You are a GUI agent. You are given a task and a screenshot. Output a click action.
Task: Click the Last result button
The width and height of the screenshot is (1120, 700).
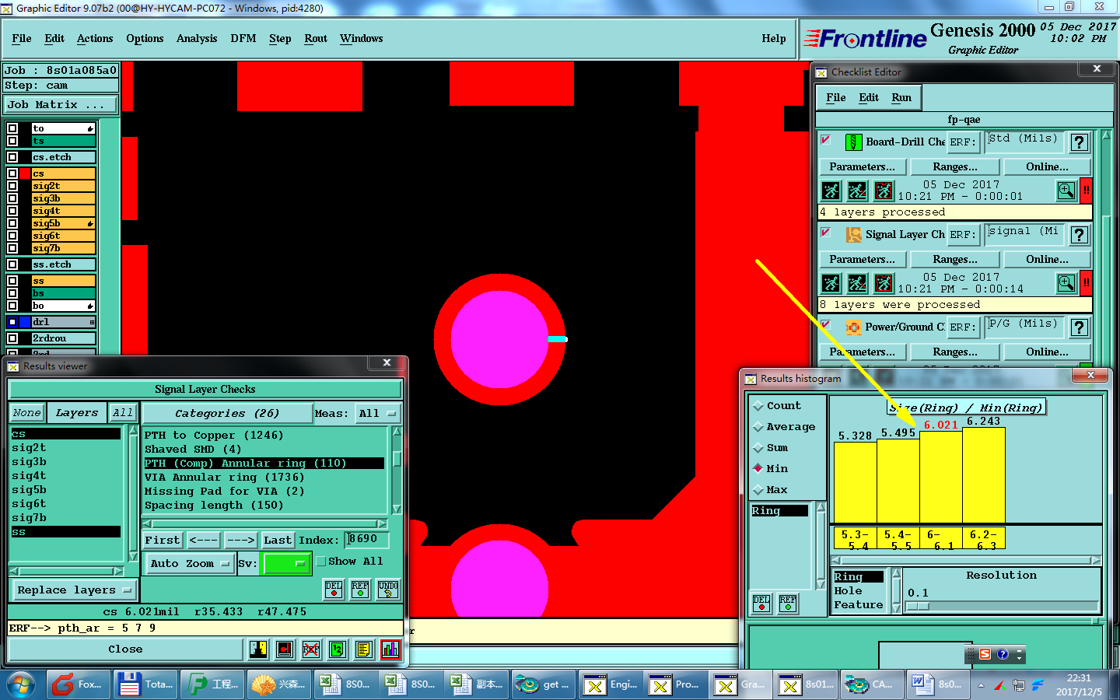coord(278,540)
